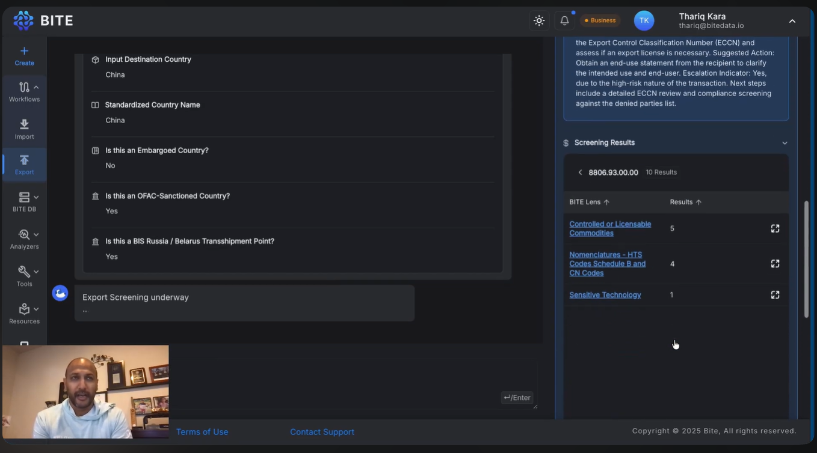The height and width of the screenshot is (453, 817).
Task: Click the webcam video thumbnail
Action: click(85, 392)
